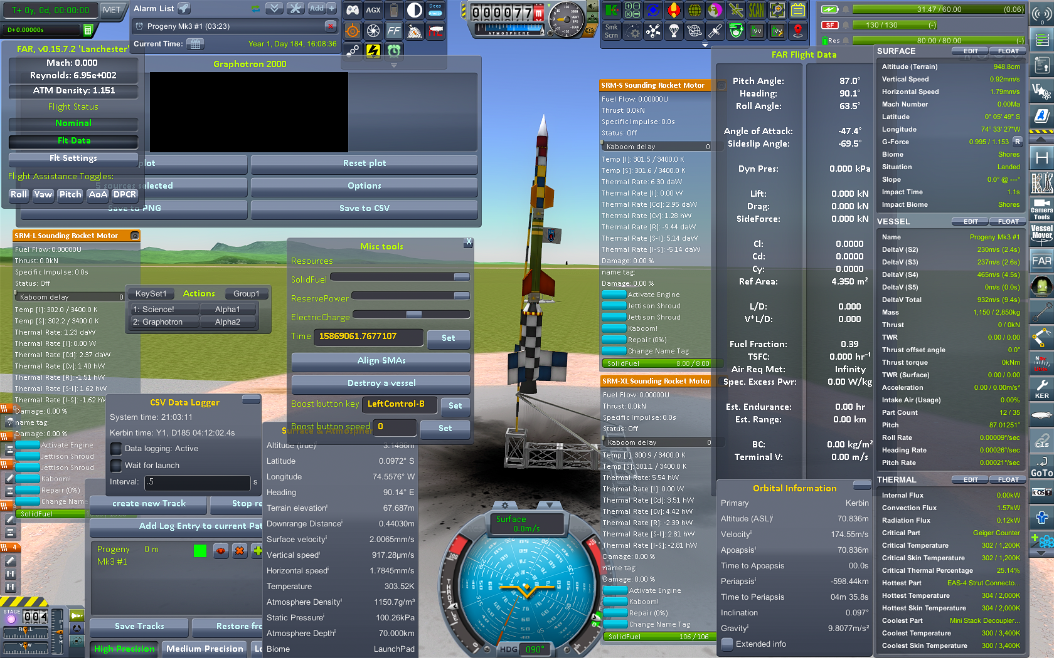Click the Boost button speed input field

click(395, 427)
